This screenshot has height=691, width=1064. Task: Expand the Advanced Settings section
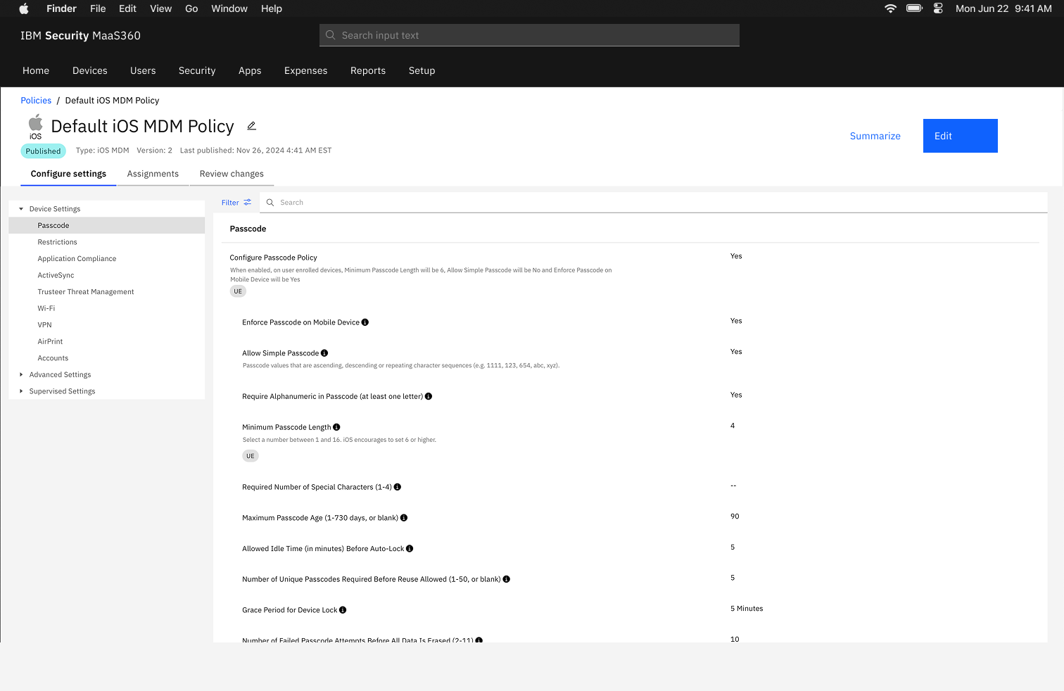pyautogui.click(x=21, y=375)
